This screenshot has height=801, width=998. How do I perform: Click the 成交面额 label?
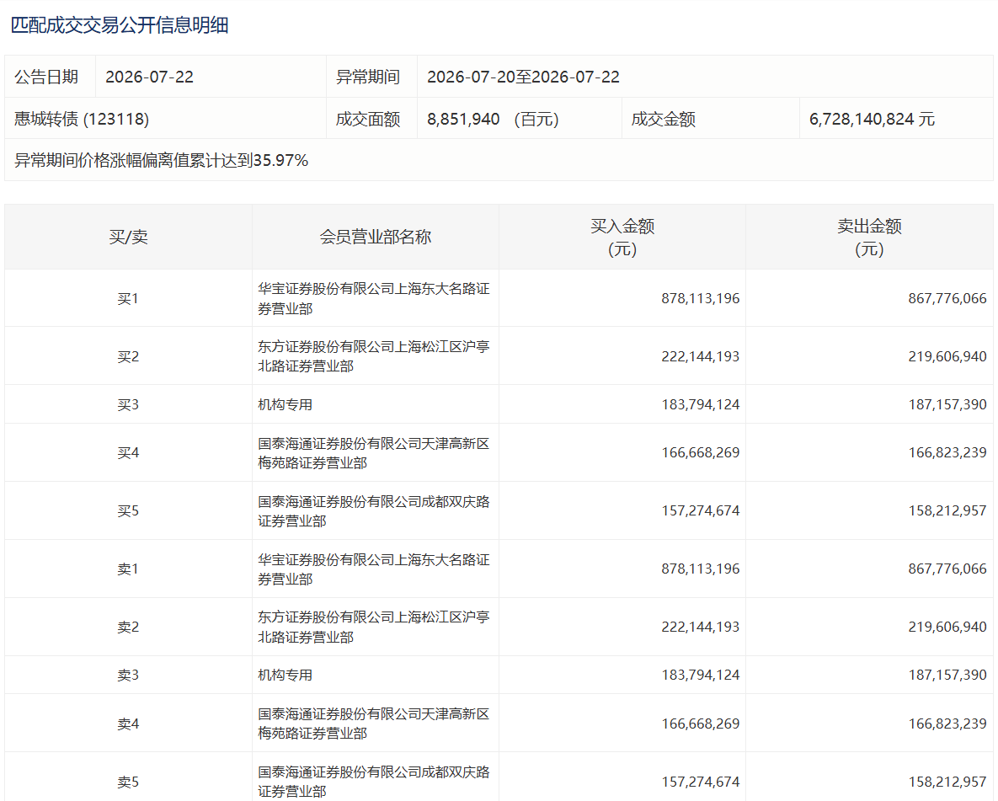[x=368, y=119]
